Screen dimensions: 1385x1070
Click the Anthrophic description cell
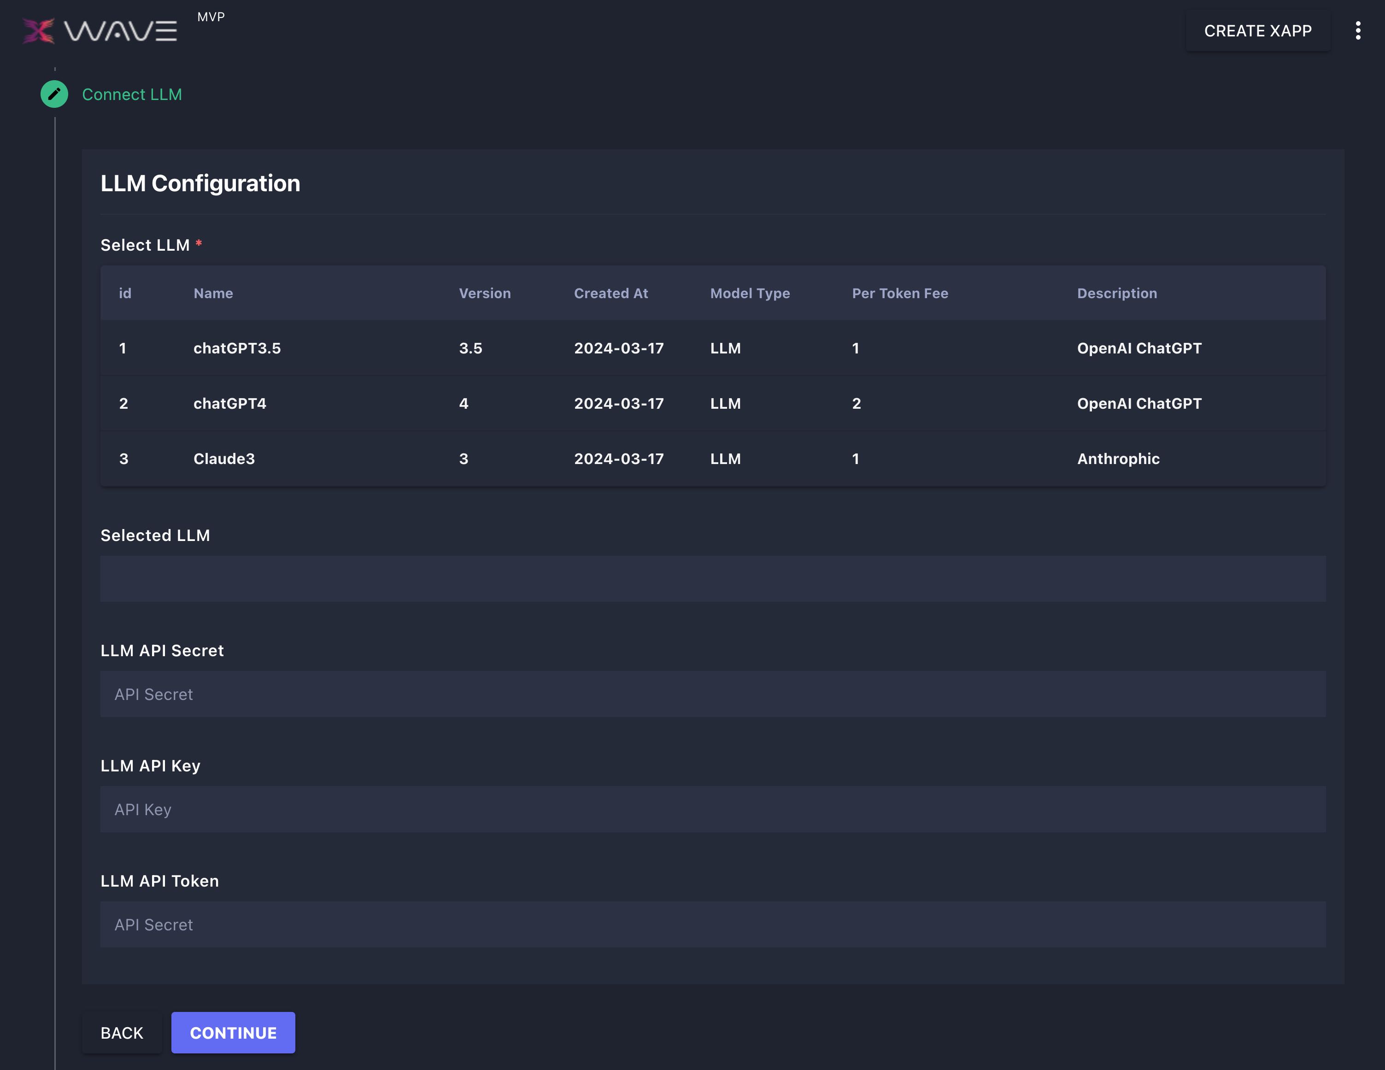[1118, 459]
